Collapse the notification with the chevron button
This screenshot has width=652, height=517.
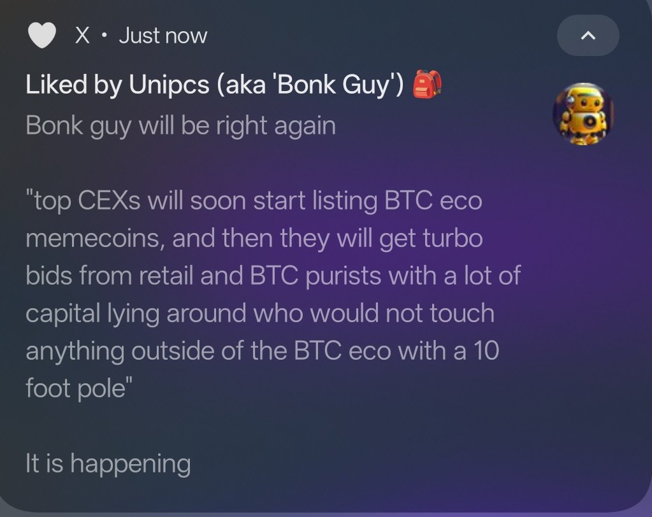[x=588, y=35]
